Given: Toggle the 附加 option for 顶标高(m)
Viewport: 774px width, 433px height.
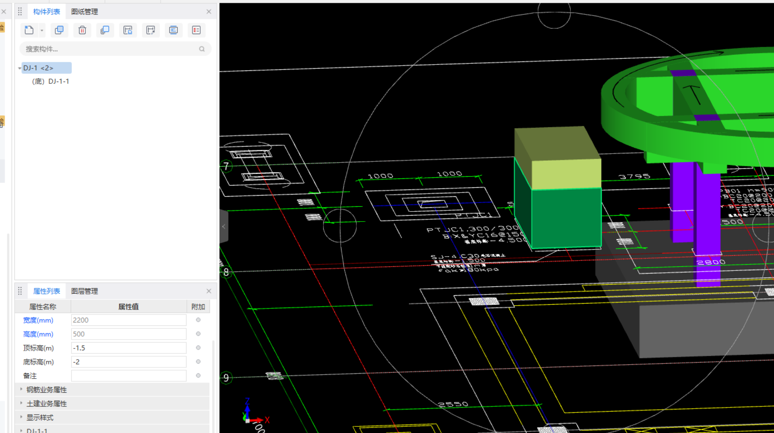Looking at the screenshot, I should click(x=198, y=348).
